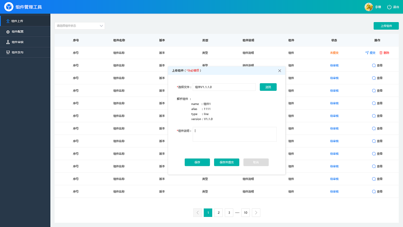Select 组件上传 in sidebar
Image resolution: width=403 pixels, height=227 pixels.
pyautogui.click(x=25, y=21)
